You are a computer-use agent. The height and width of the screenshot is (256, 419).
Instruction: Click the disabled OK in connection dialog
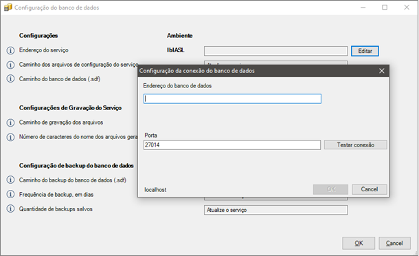330,189
